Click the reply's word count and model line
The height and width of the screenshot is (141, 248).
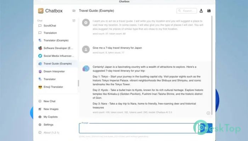point(133,112)
